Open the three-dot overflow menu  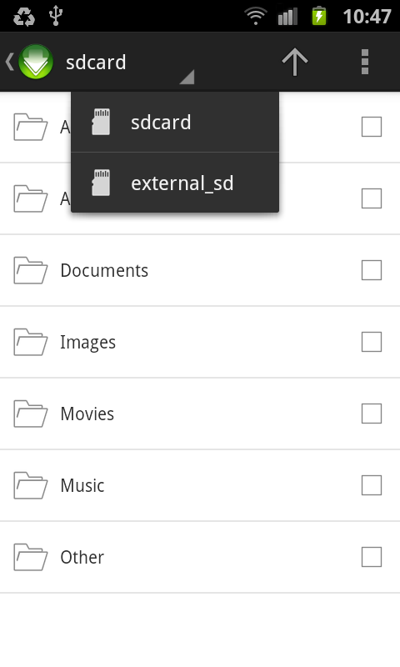[365, 62]
